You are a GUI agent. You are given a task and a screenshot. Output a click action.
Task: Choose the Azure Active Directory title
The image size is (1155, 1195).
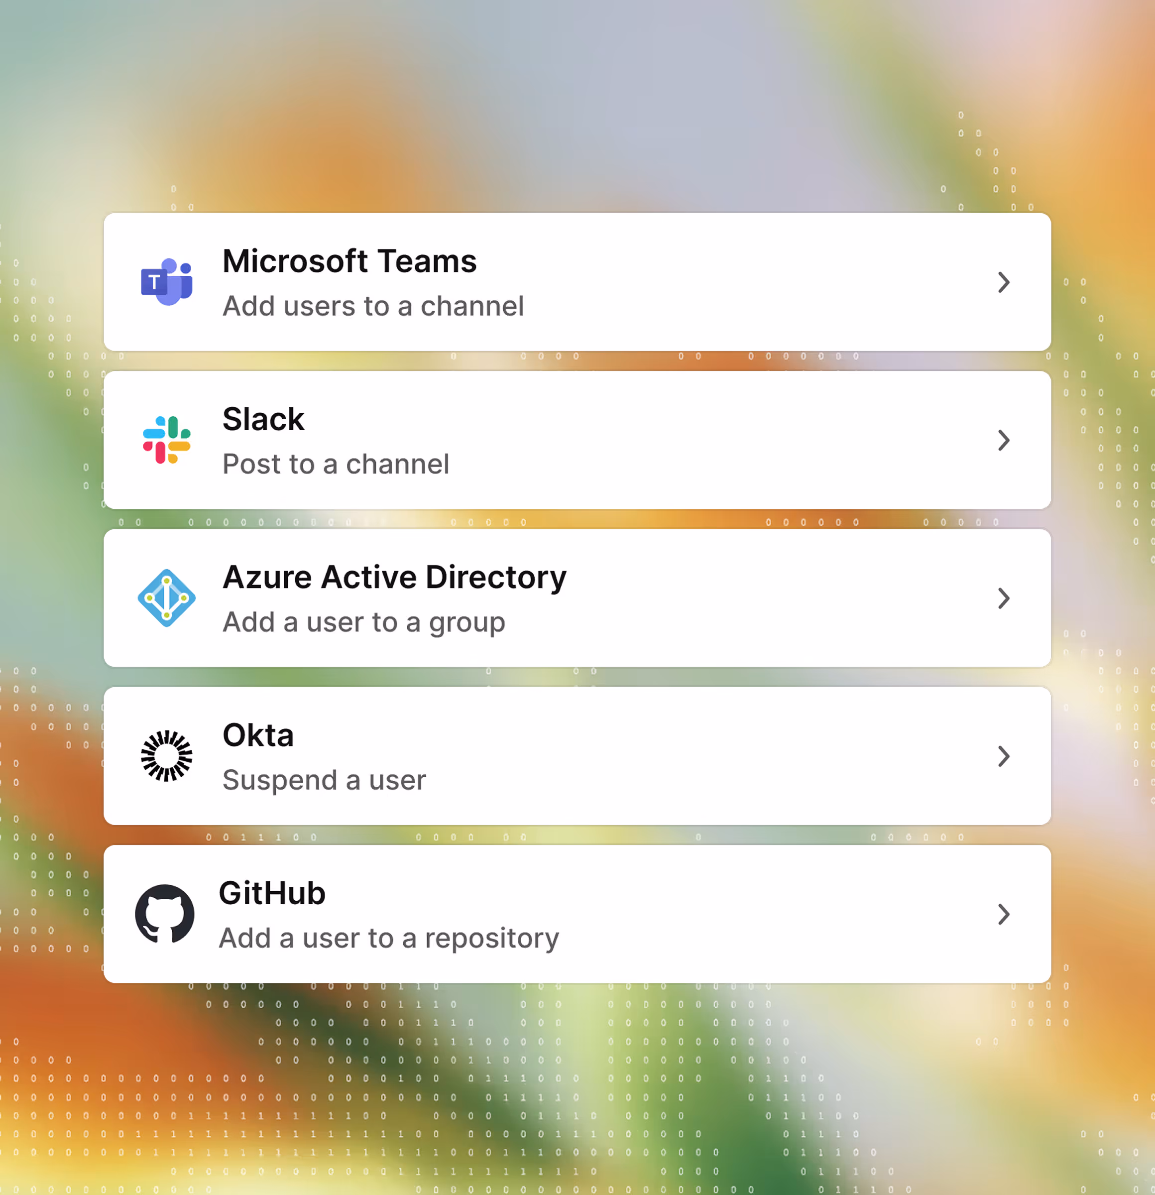(394, 578)
